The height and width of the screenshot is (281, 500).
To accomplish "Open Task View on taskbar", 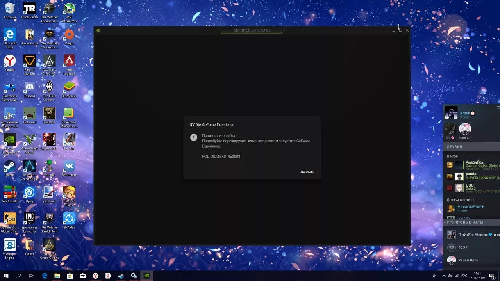I will pyautogui.click(x=31, y=276).
